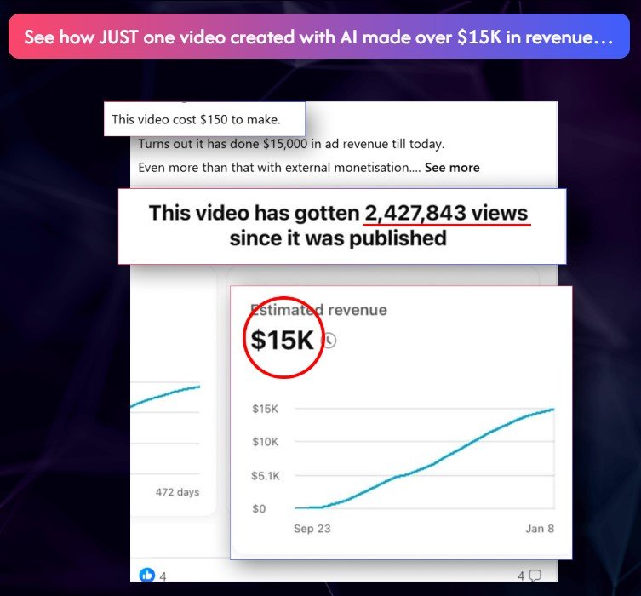Viewport: 641px width, 596px height.
Task: Click the "since it was published" text
Action: pos(337,238)
